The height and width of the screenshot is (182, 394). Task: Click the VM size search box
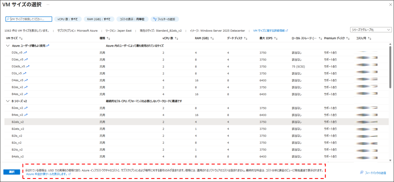pos(29,19)
